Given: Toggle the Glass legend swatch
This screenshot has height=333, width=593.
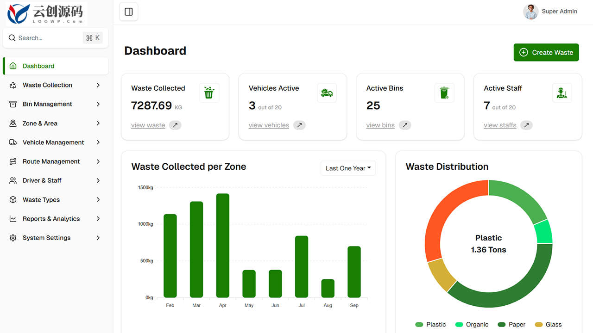Looking at the screenshot, I should tap(539, 325).
